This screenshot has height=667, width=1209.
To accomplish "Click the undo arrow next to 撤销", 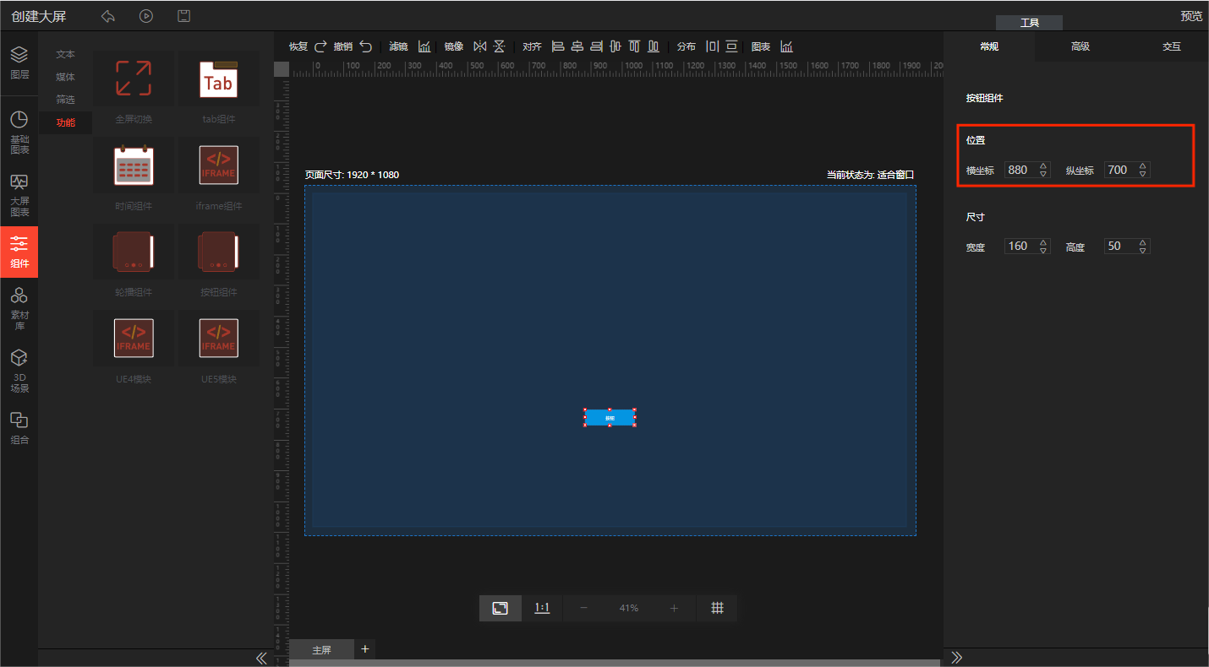I will coord(365,46).
